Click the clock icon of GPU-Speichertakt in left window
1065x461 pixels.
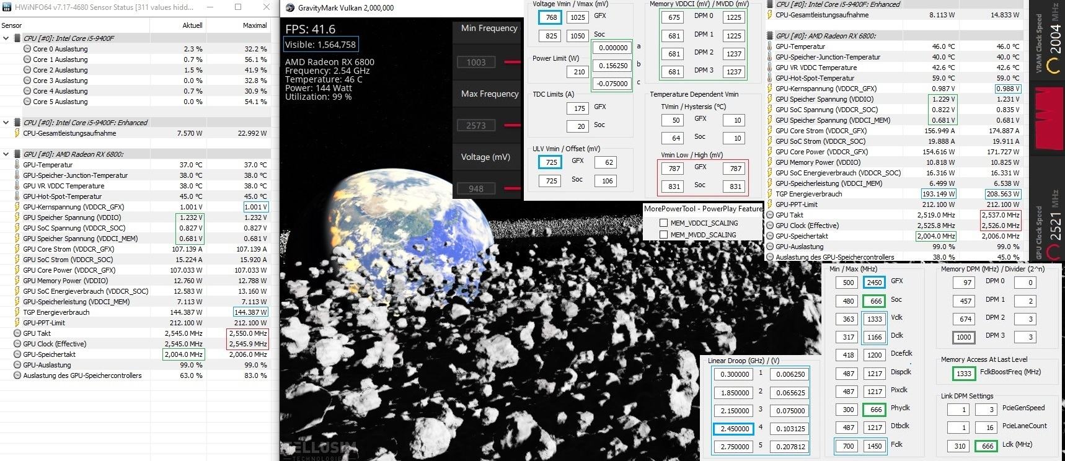(17, 354)
